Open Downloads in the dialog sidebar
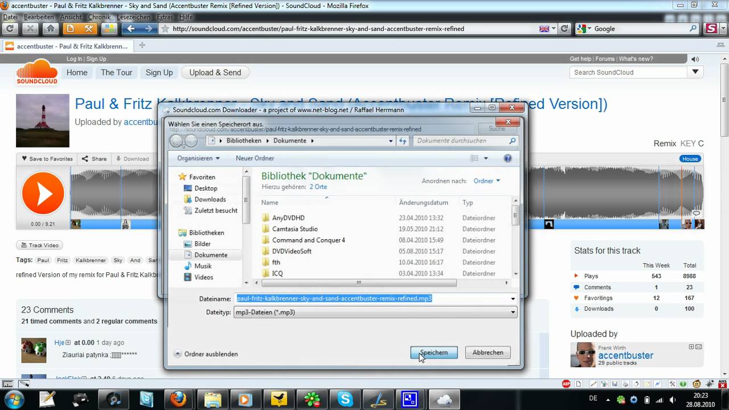The width and height of the screenshot is (729, 410). 210,199
